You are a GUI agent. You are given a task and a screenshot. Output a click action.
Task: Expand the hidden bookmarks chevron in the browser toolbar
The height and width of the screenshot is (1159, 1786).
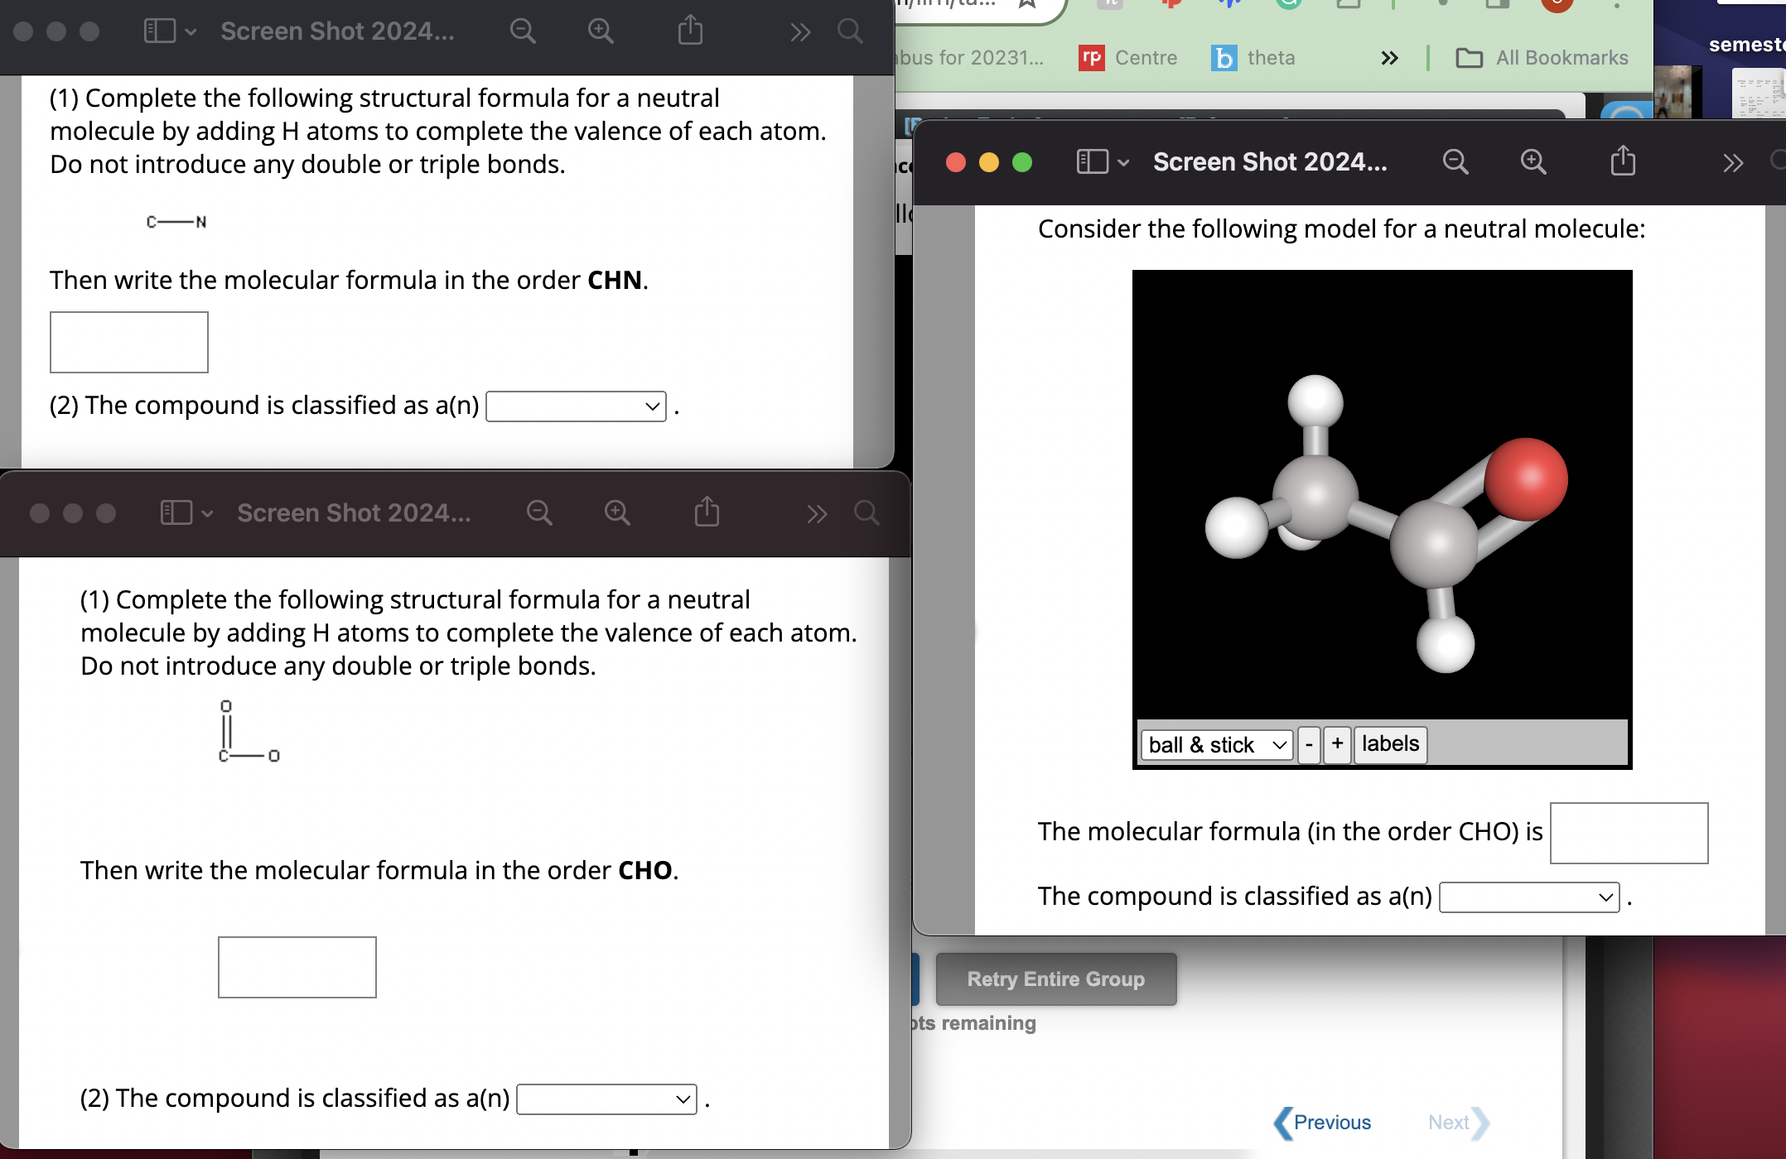coord(1389,57)
